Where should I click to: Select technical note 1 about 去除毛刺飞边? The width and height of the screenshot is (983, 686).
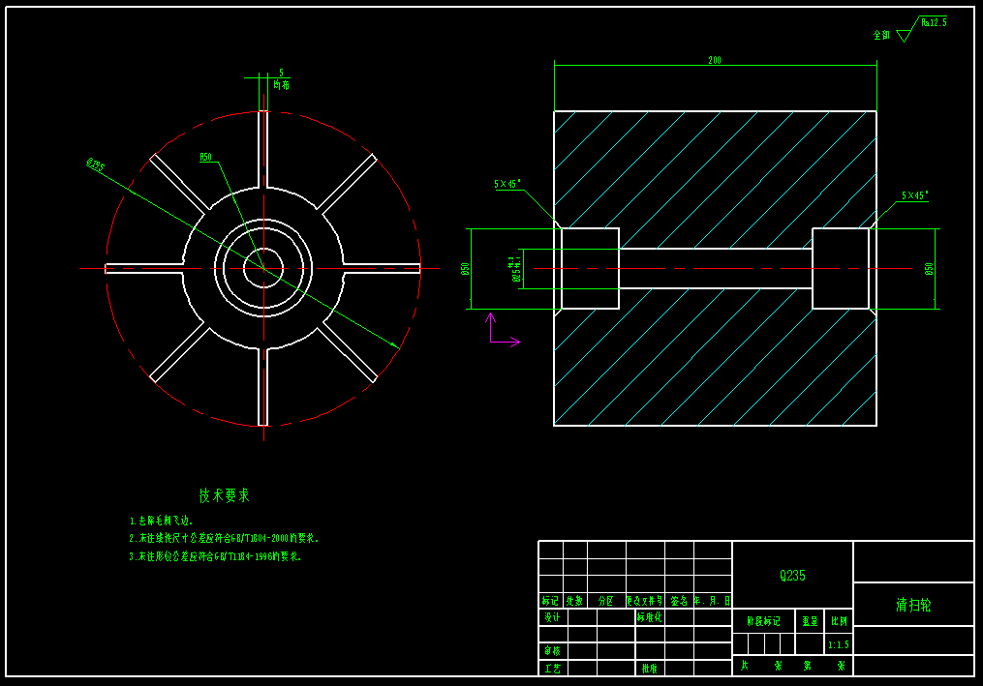pyautogui.click(x=162, y=521)
